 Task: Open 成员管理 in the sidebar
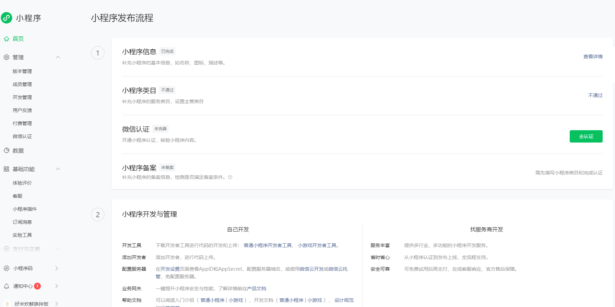[22, 84]
